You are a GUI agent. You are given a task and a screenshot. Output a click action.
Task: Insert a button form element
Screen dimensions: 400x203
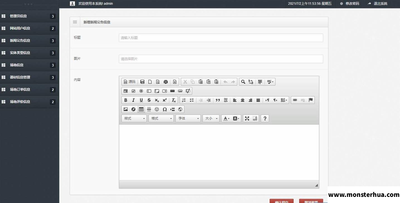(172, 91)
